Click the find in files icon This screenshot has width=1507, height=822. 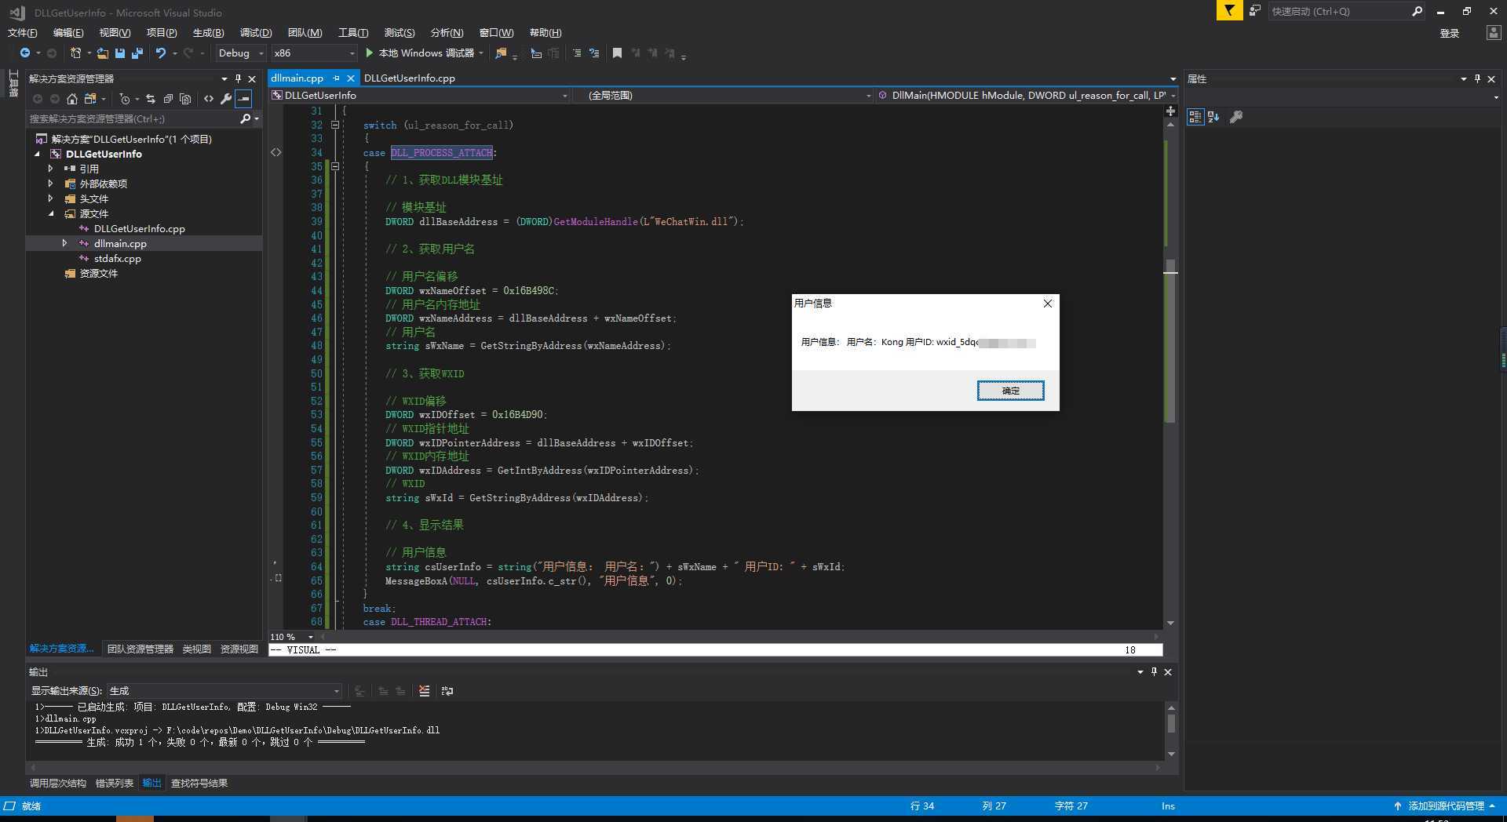coord(501,53)
